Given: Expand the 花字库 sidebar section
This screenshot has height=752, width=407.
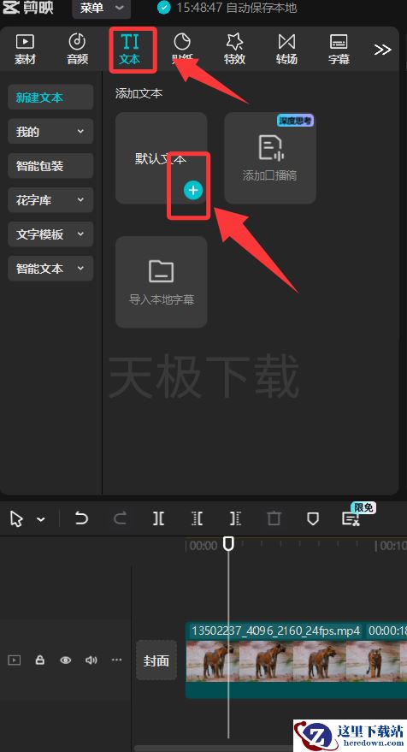Looking at the screenshot, I should coord(50,200).
